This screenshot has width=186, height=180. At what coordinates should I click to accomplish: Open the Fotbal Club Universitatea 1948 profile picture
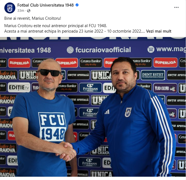coord(10,8)
